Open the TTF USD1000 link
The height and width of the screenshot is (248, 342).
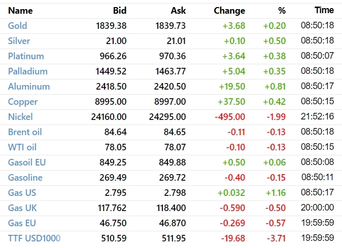(34, 237)
